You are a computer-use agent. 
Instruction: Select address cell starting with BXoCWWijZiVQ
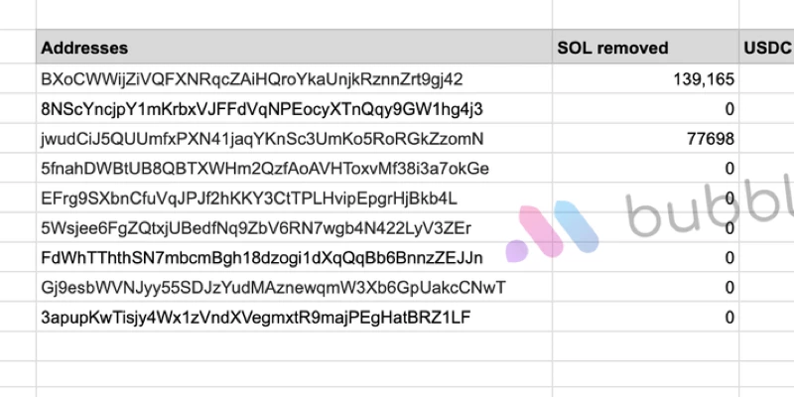(x=294, y=78)
